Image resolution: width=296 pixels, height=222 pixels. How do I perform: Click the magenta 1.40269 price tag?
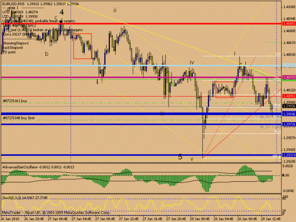(289, 77)
